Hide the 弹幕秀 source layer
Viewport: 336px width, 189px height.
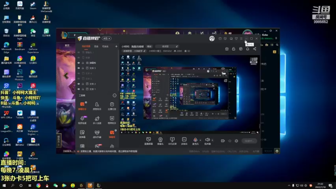point(79,63)
